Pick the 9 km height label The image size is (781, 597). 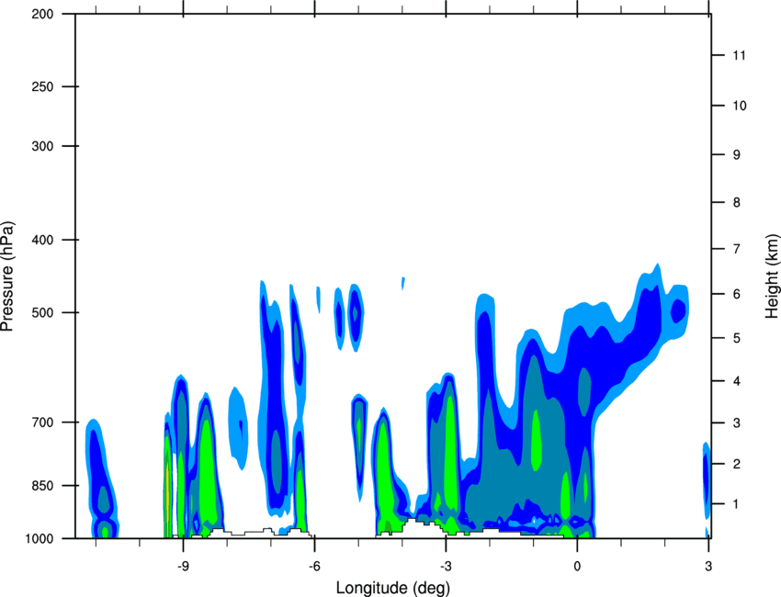point(737,155)
